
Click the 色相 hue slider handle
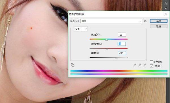click(107, 40)
